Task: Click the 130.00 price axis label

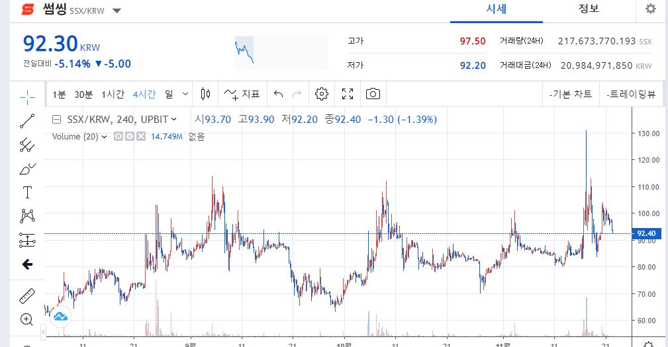Action: (x=648, y=134)
